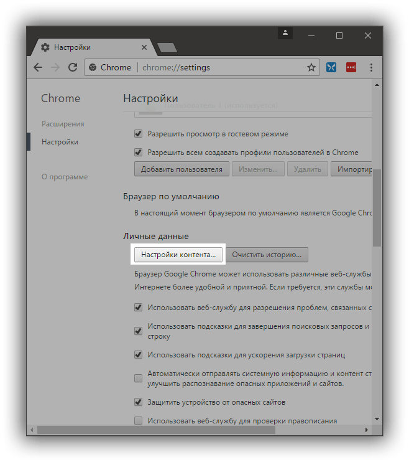This screenshot has height=462, width=409.
Task: Open a new tab with the new tab button
Action: pyautogui.click(x=167, y=47)
